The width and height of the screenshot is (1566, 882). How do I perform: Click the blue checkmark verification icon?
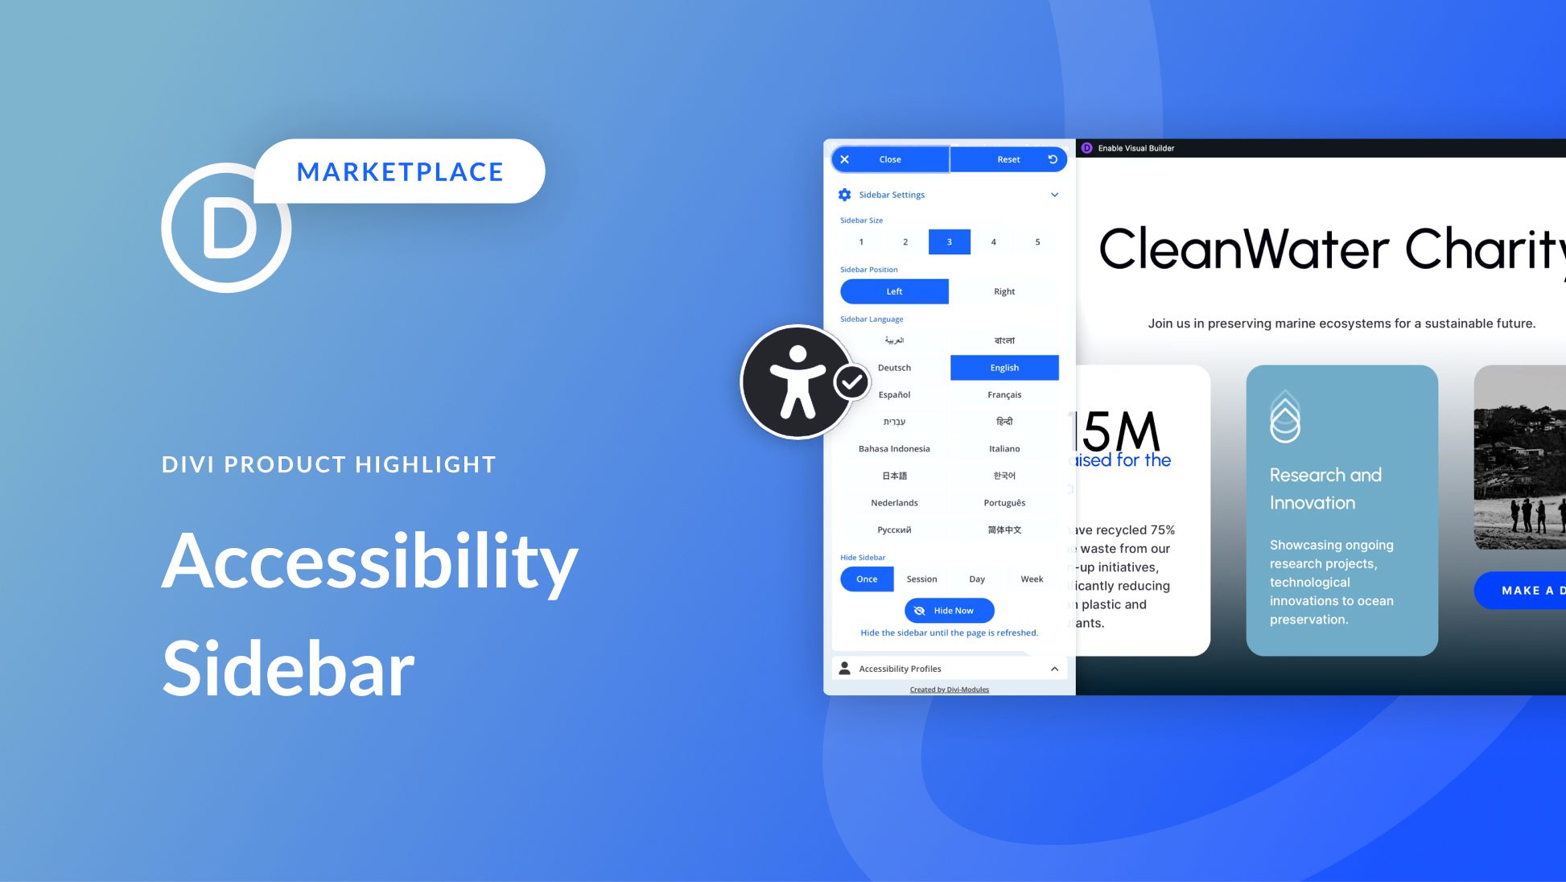(850, 381)
